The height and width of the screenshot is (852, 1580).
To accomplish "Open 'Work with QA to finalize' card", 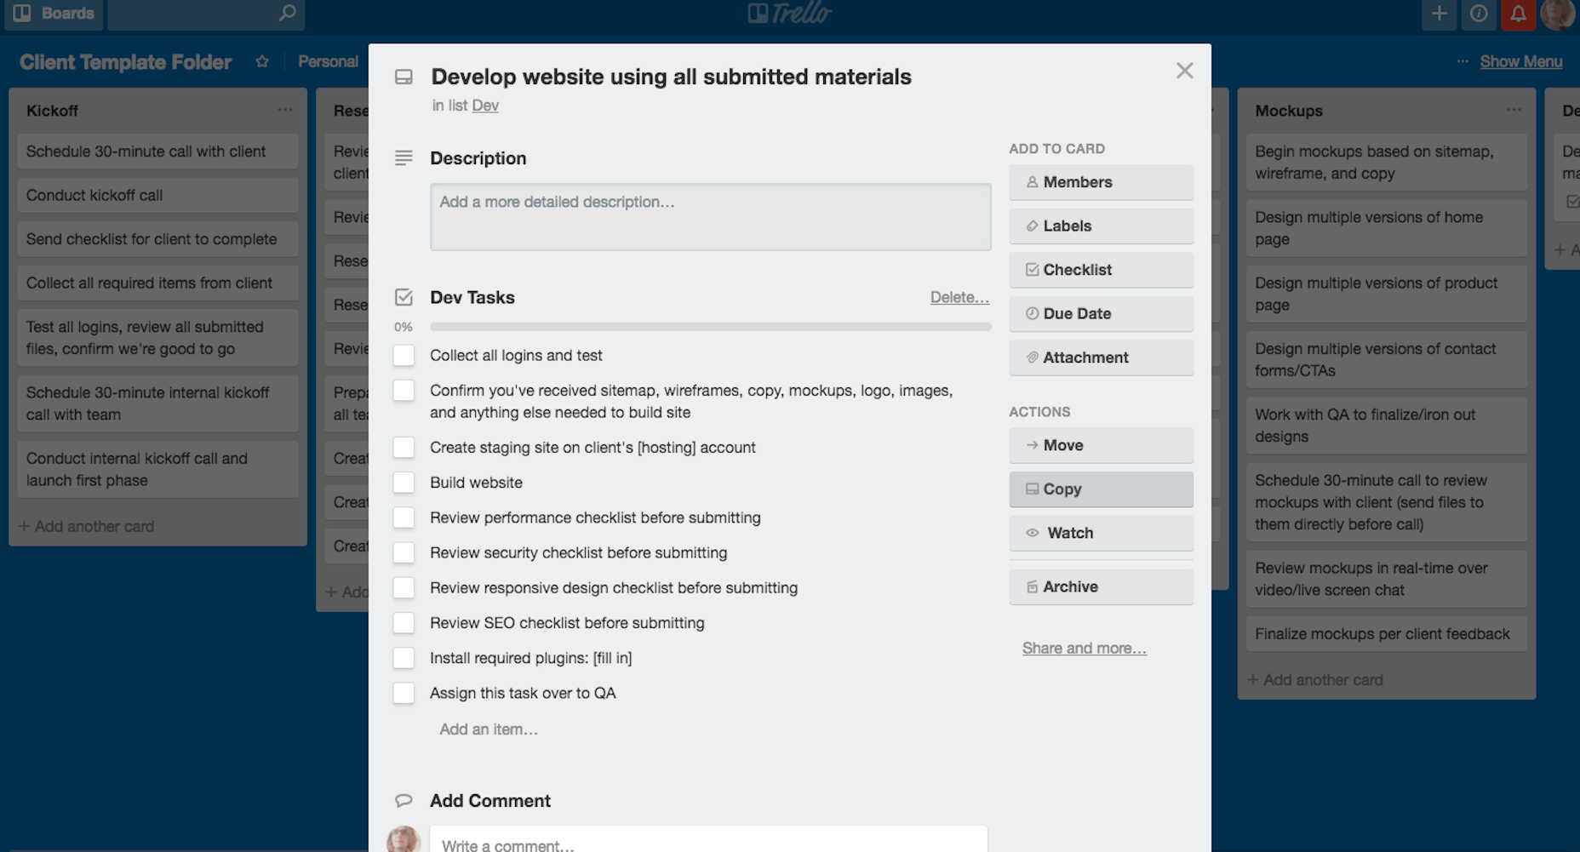I will tap(1386, 426).
